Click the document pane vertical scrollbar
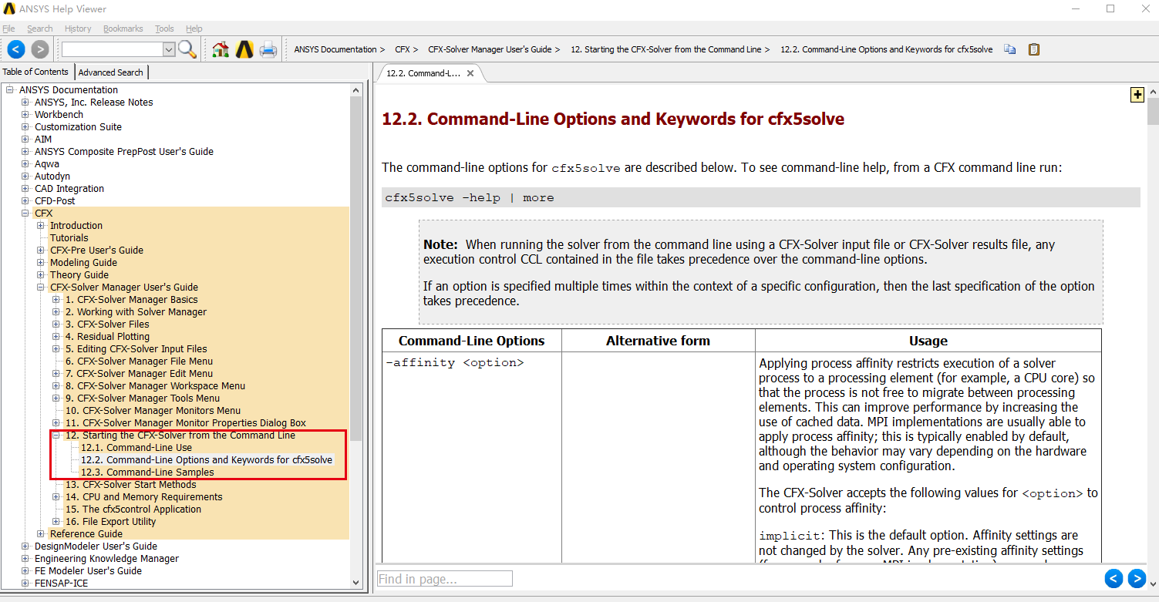 tap(1153, 112)
